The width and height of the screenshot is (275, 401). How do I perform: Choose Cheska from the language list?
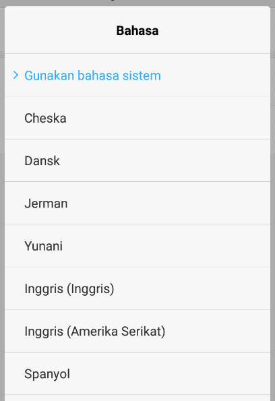click(137, 118)
